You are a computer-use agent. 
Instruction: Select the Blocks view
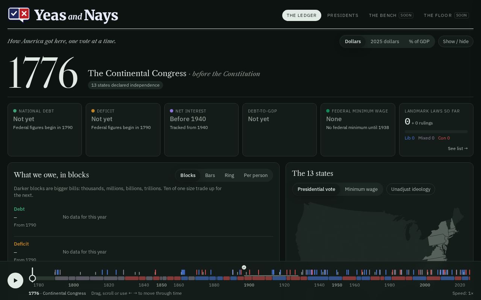click(x=188, y=175)
